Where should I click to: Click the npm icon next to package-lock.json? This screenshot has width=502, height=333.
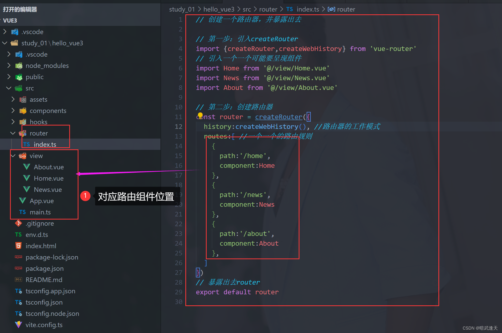coord(18,257)
